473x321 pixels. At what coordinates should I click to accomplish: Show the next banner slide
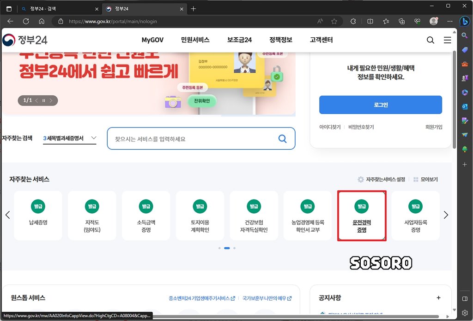51,100
